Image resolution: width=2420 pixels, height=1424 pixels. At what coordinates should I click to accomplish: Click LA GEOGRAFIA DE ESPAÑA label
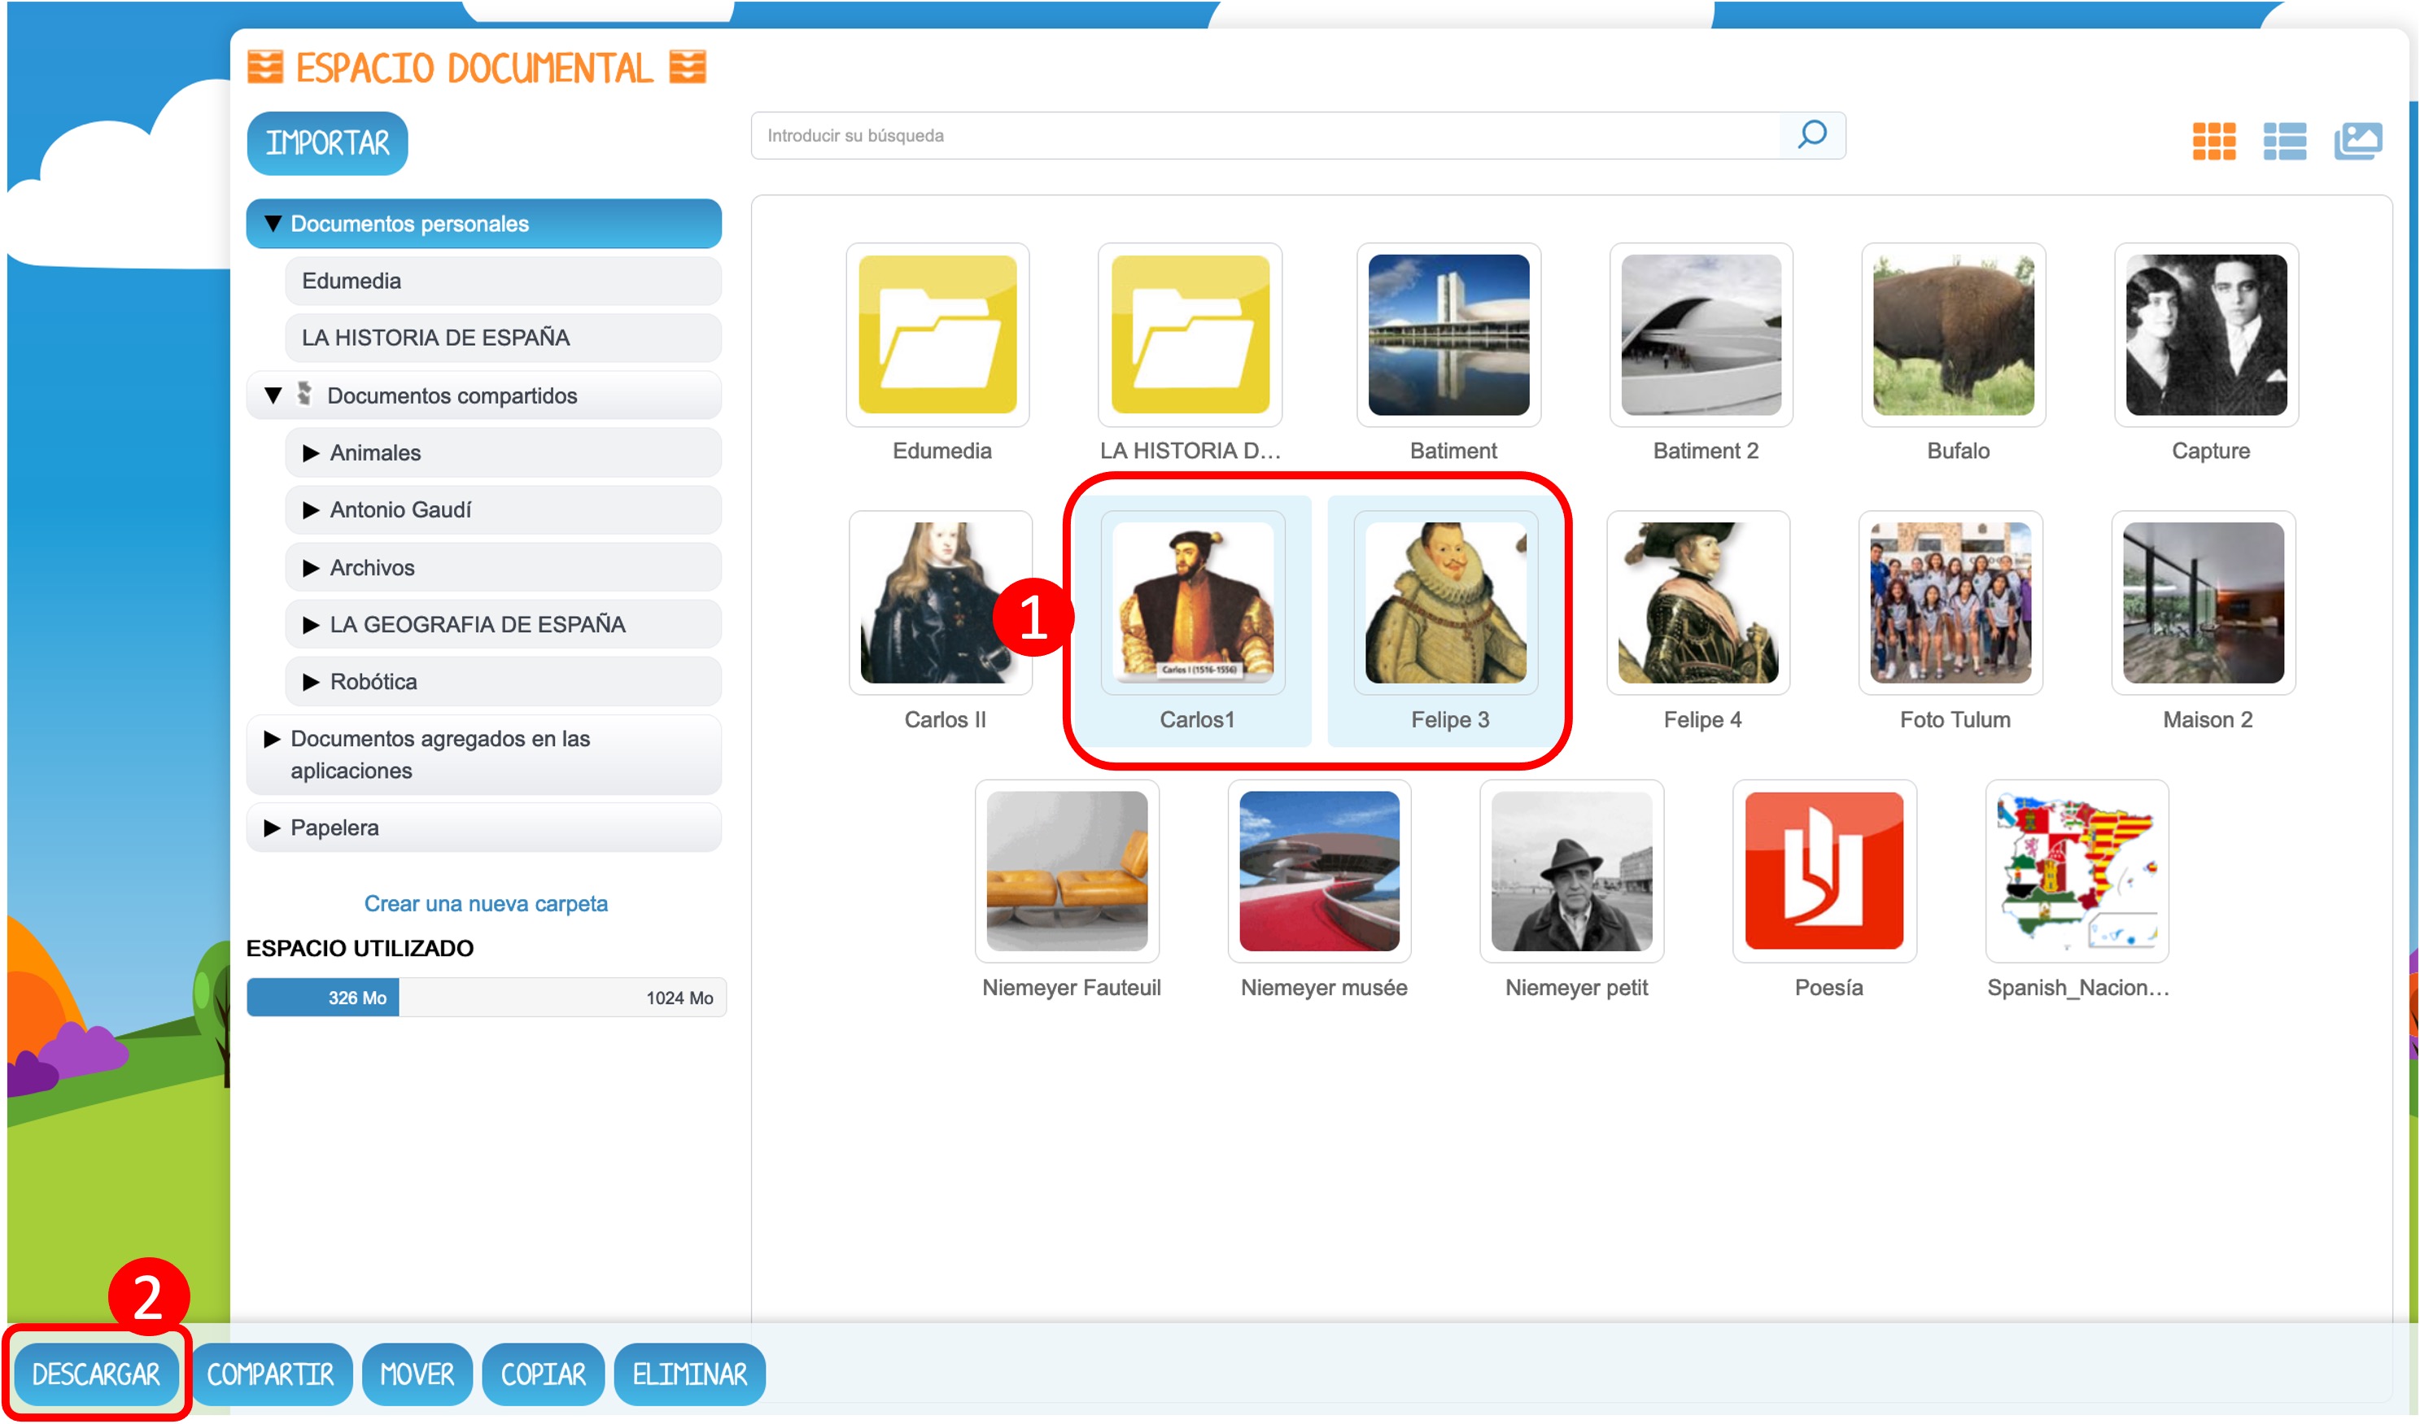point(478,625)
